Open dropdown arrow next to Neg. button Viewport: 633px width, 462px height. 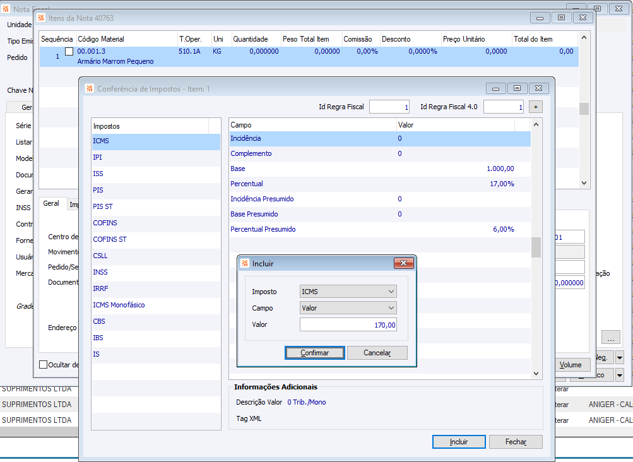pyautogui.click(x=620, y=357)
